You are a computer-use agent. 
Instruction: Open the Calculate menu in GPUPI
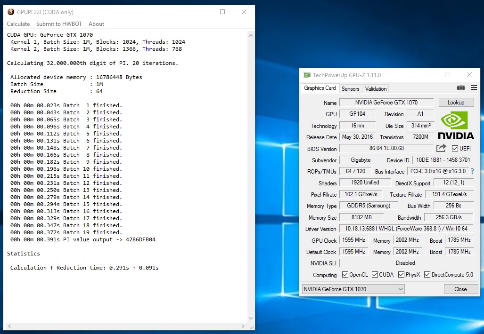pyautogui.click(x=18, y=24)
